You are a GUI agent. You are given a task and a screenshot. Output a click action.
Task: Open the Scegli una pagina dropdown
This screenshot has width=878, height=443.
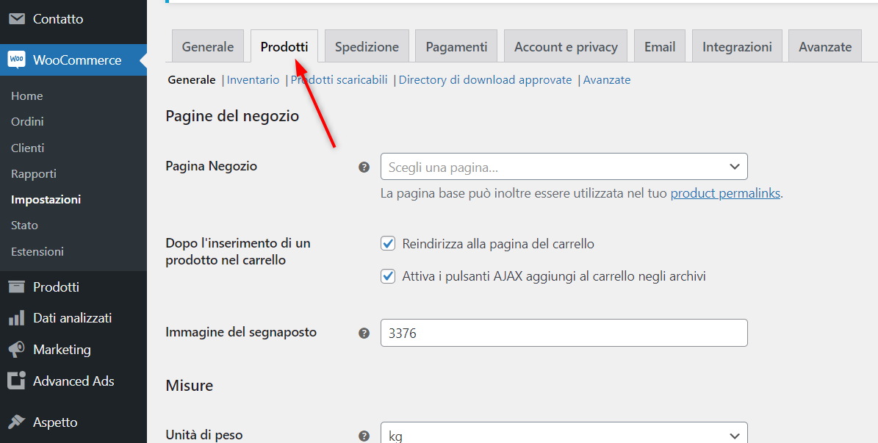tap(564, 166)
